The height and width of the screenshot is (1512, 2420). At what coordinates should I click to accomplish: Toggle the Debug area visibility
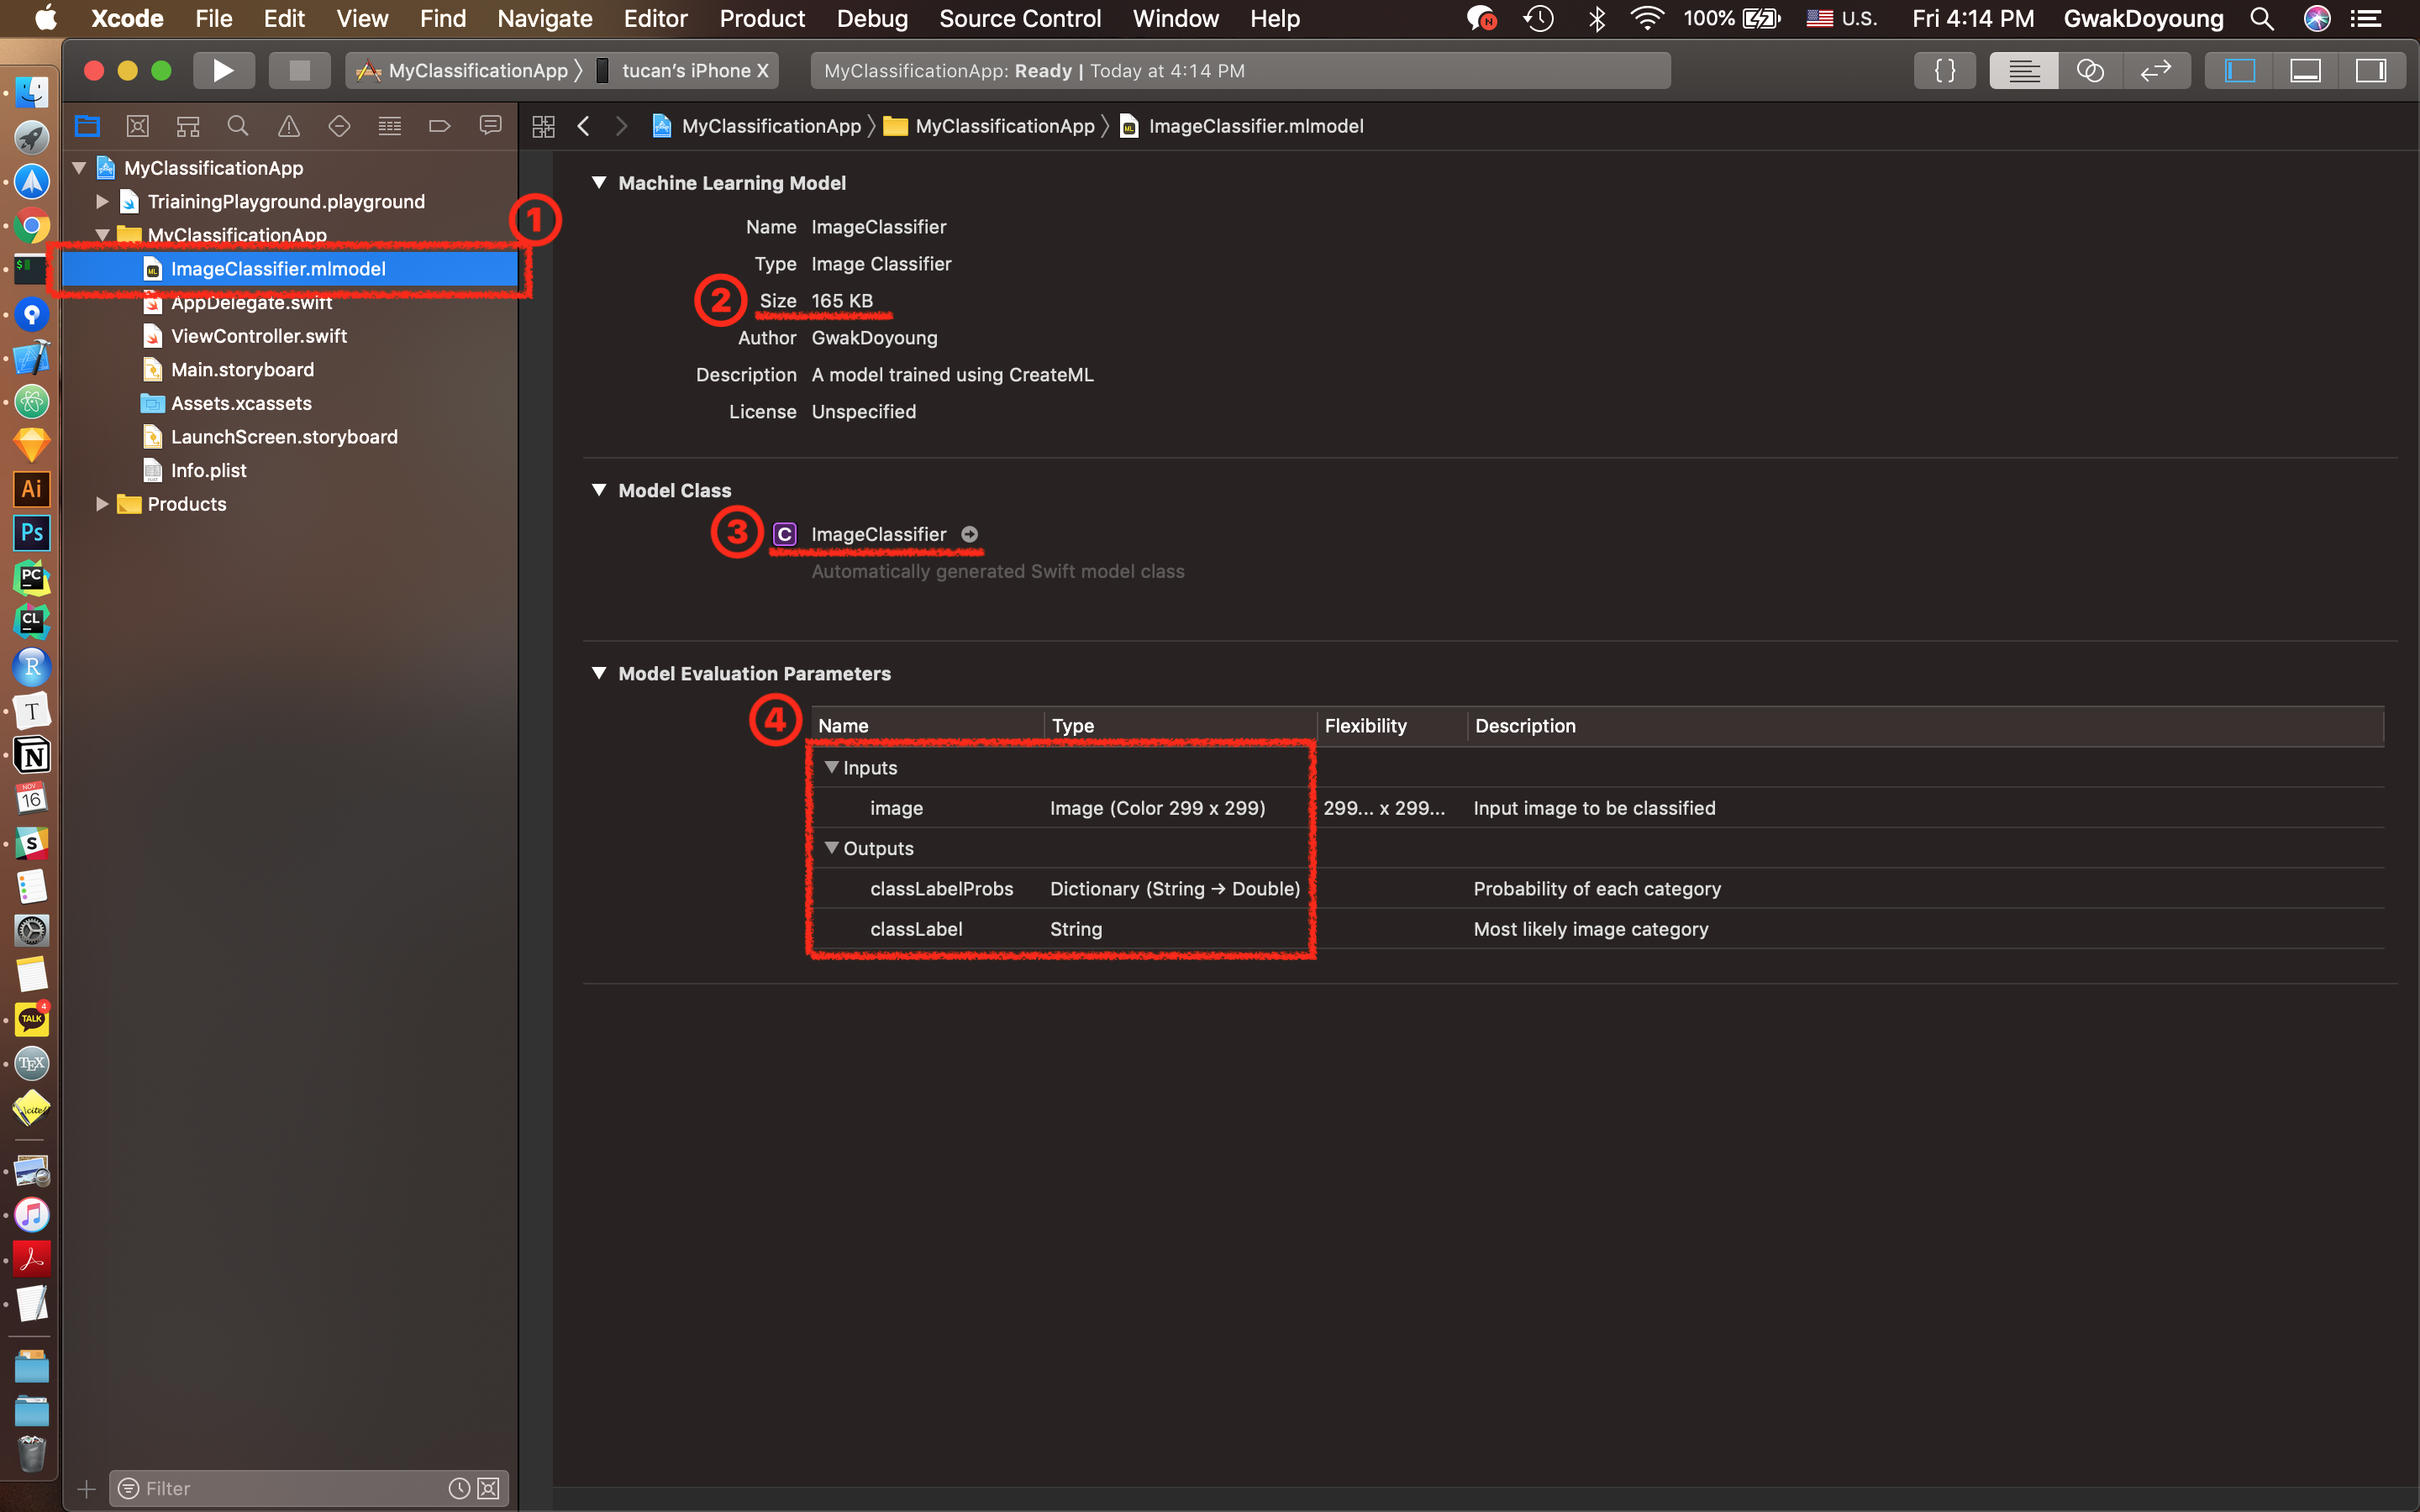(x=2305, y=71)
